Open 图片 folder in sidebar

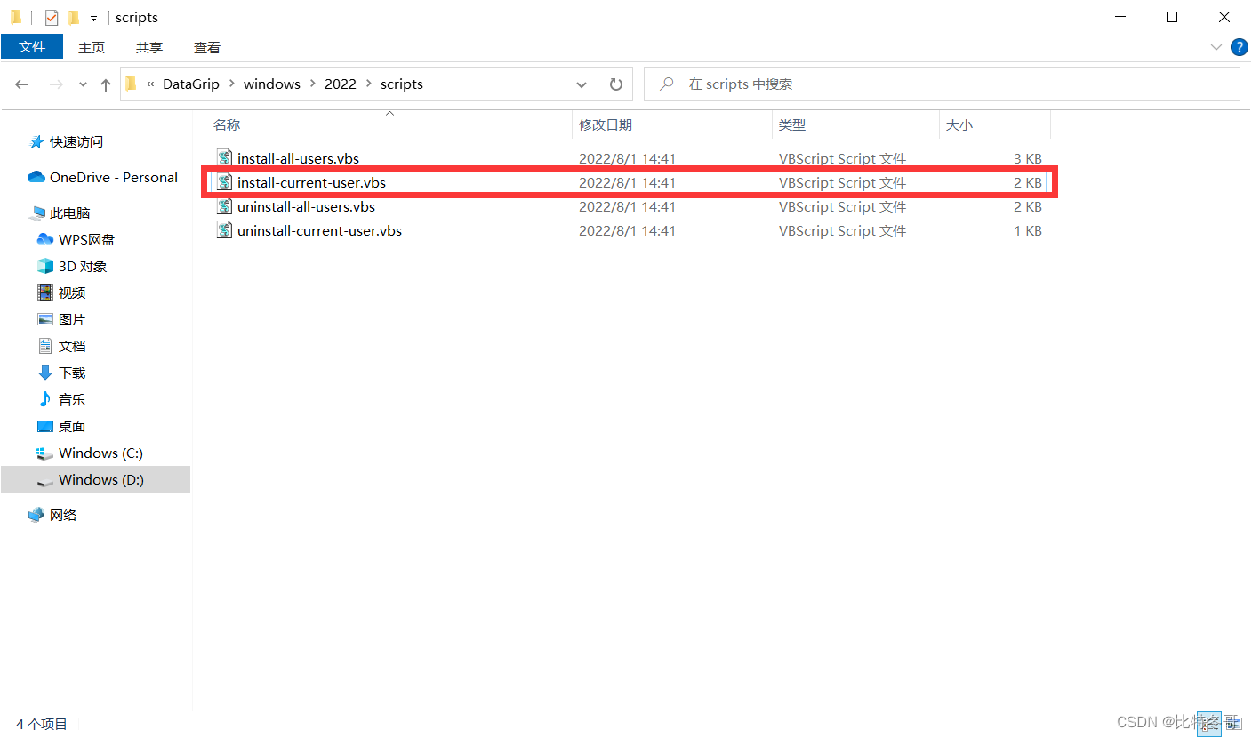pos(71,320)
